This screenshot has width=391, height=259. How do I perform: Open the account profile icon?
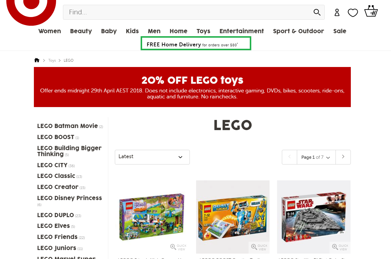pos(337,13)
